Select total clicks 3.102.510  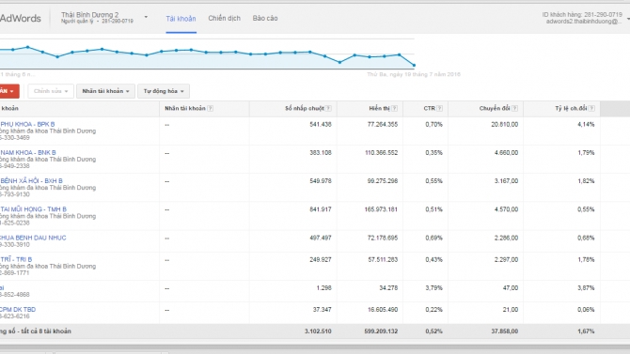pos(318,331)
